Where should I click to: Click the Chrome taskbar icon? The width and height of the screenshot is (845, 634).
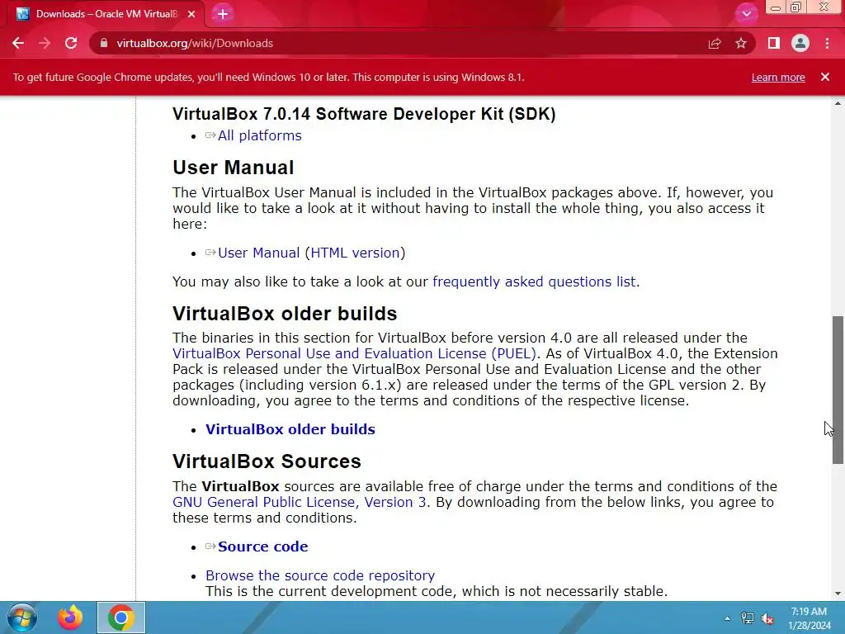click(121, 617)
